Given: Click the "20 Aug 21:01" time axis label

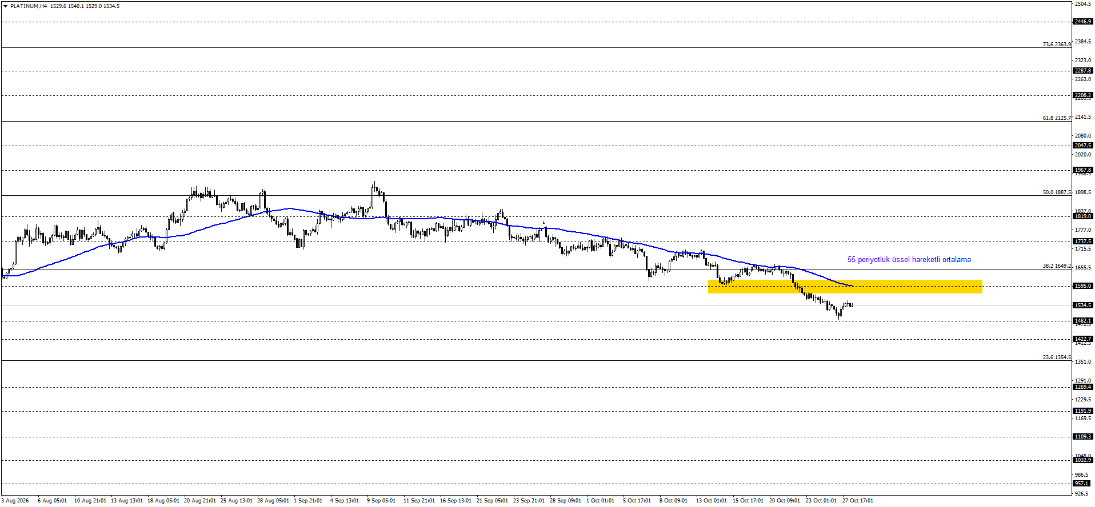Looking at the screenshot, I should click(x=200, y=501).
